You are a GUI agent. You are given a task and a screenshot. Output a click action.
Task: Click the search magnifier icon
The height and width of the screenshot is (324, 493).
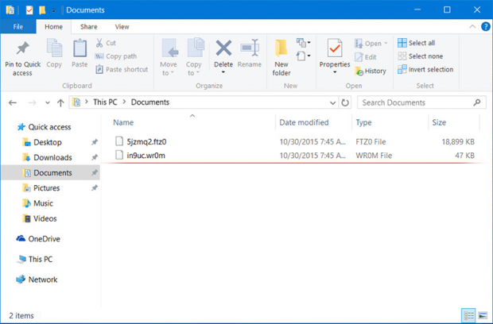(x=477, y=102)
